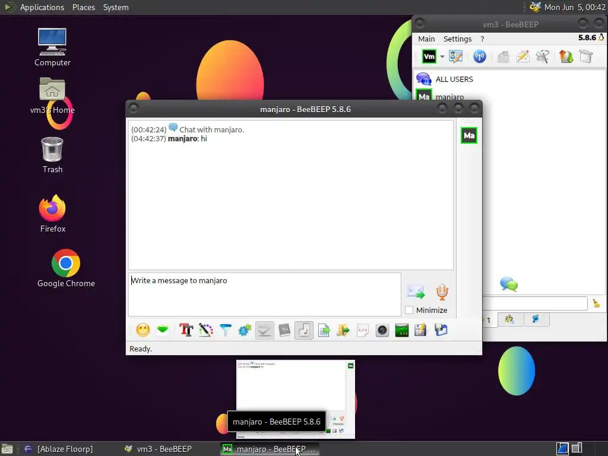Click the white box icon in vm3 toolbar

point(586,56)
